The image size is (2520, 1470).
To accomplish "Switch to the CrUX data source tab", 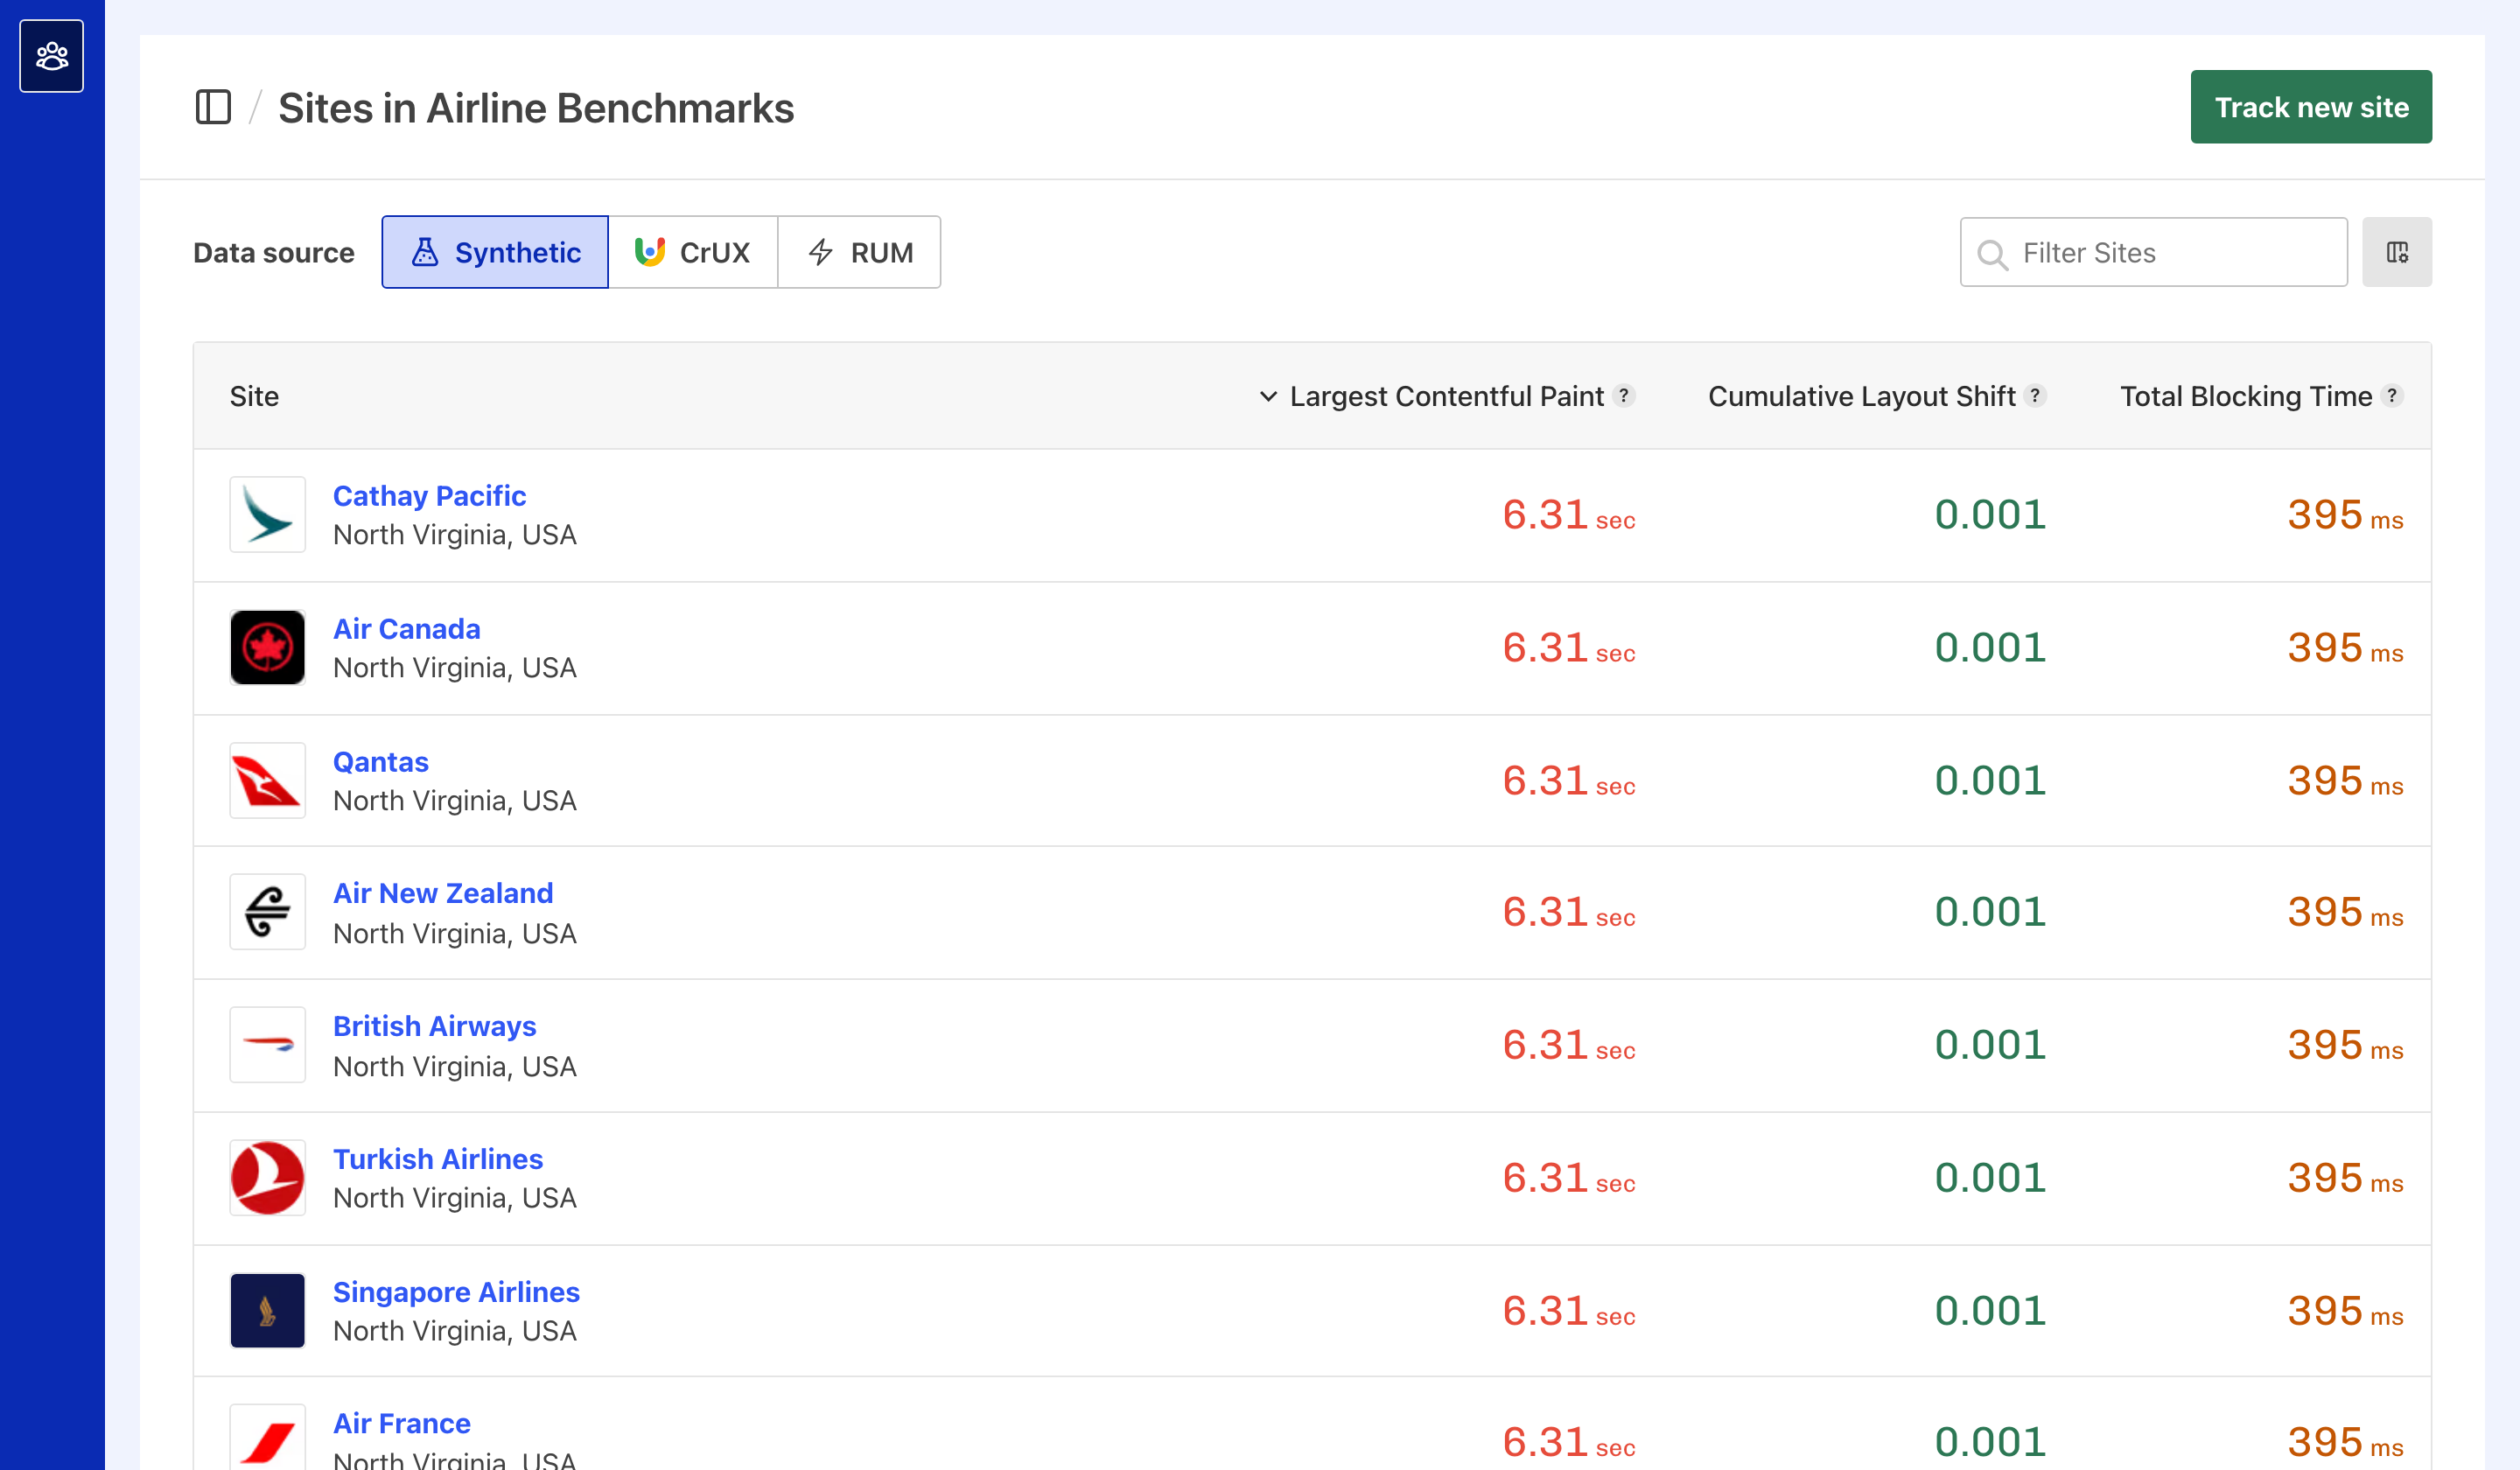I will click(x=694, y=252).
